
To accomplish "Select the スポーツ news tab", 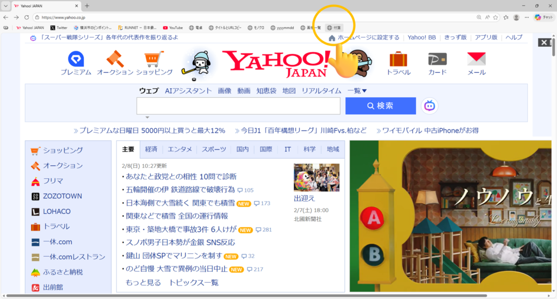I will (214, 149).
